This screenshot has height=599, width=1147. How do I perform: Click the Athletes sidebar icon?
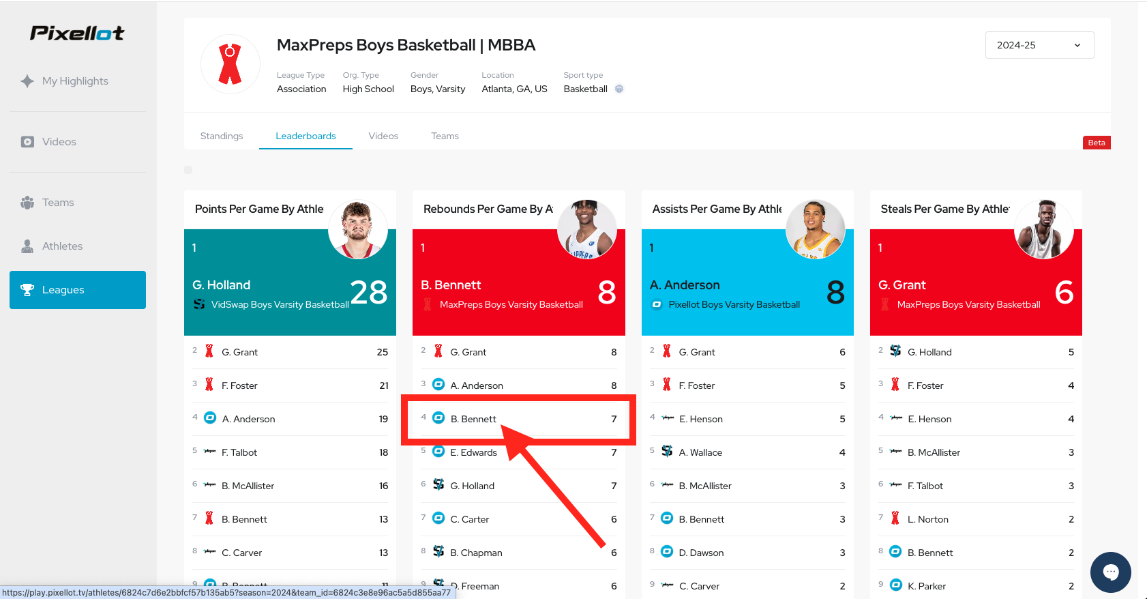pos(27,246)
